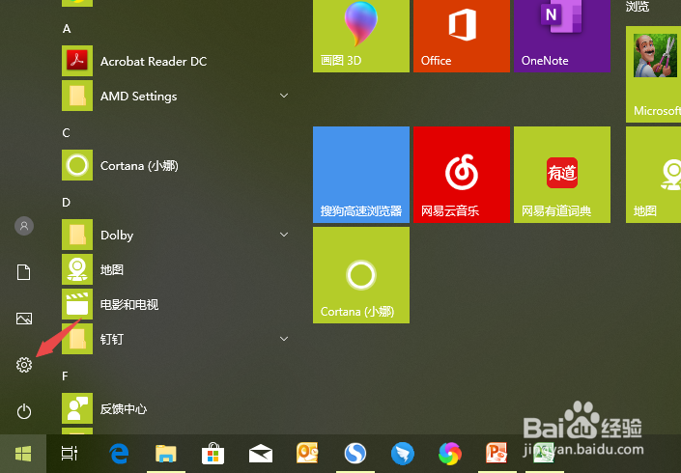Open Pictures from the Start sidebar
Image resolution: width=681 pixels, height=473 pixels.
click(24, 319)
